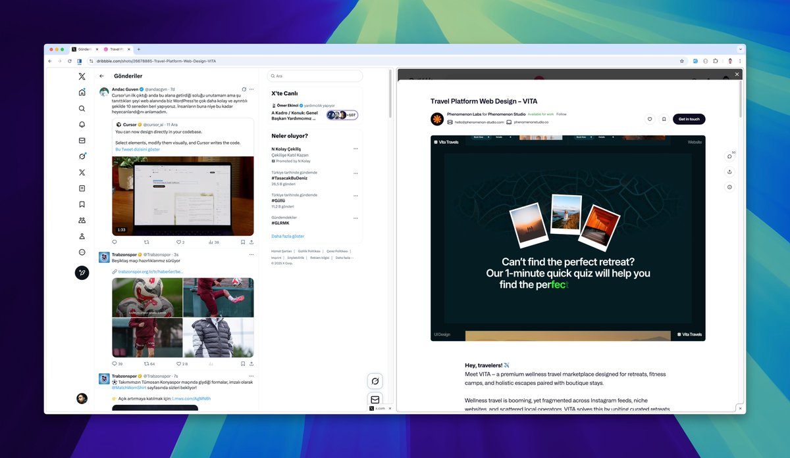Open Daha fazla göster link
This screenshot has width=790, height=458.
(x=288, y=236)
